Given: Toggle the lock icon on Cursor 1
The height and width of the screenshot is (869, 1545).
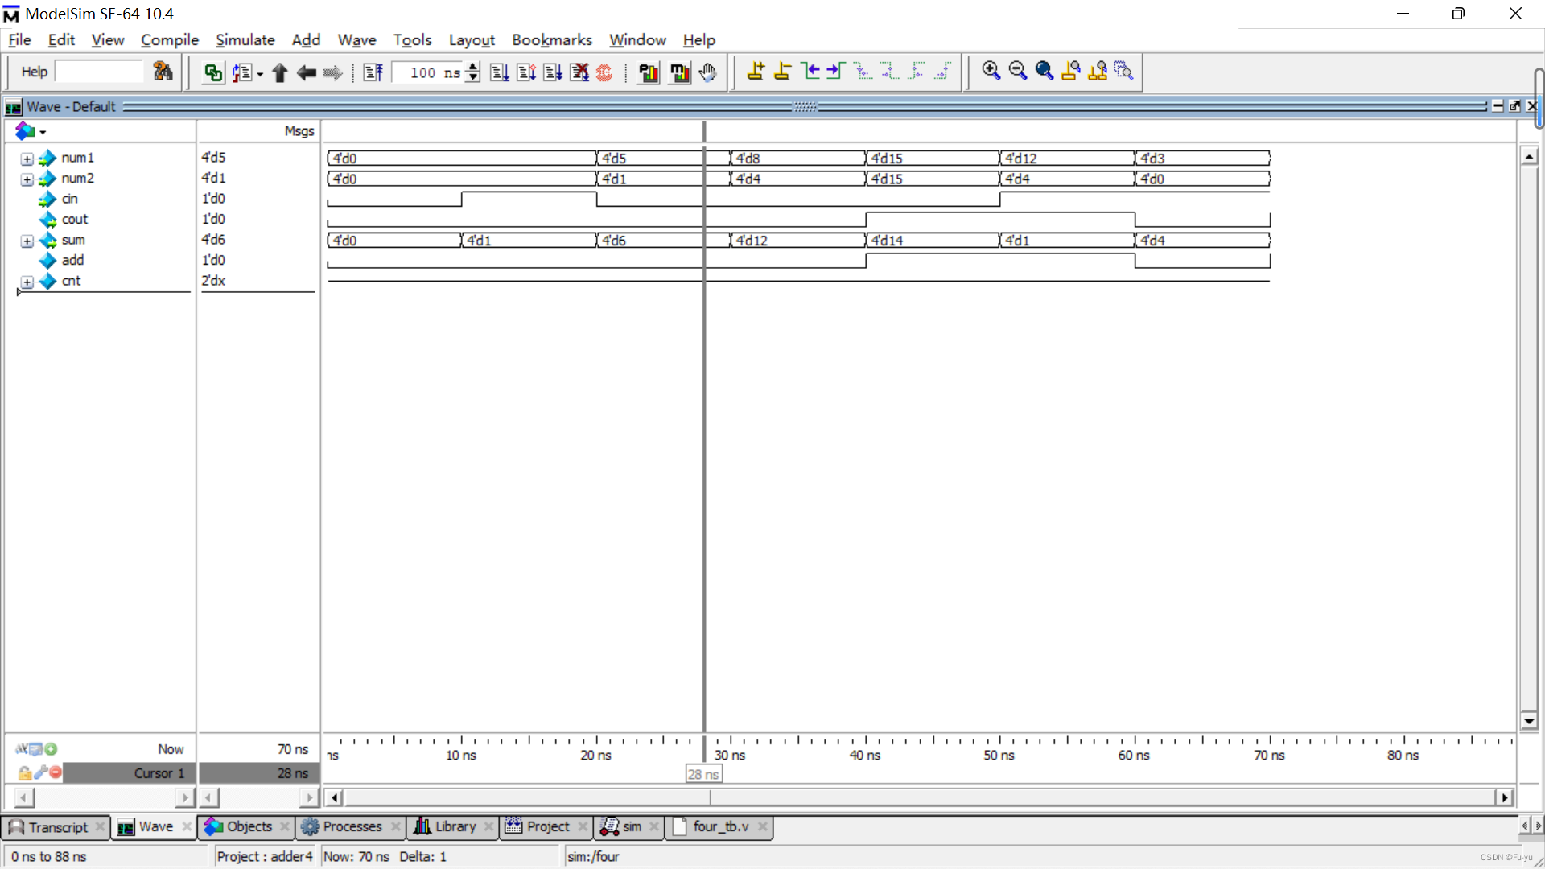Looking at the screenshot, I should [x=24, y=773].
